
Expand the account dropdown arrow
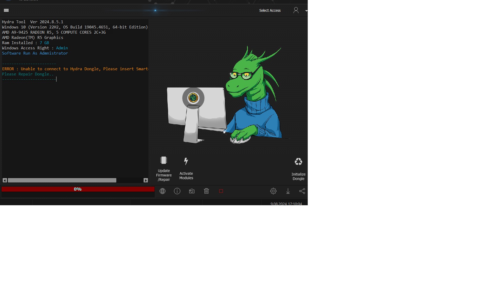pos(306,11)
